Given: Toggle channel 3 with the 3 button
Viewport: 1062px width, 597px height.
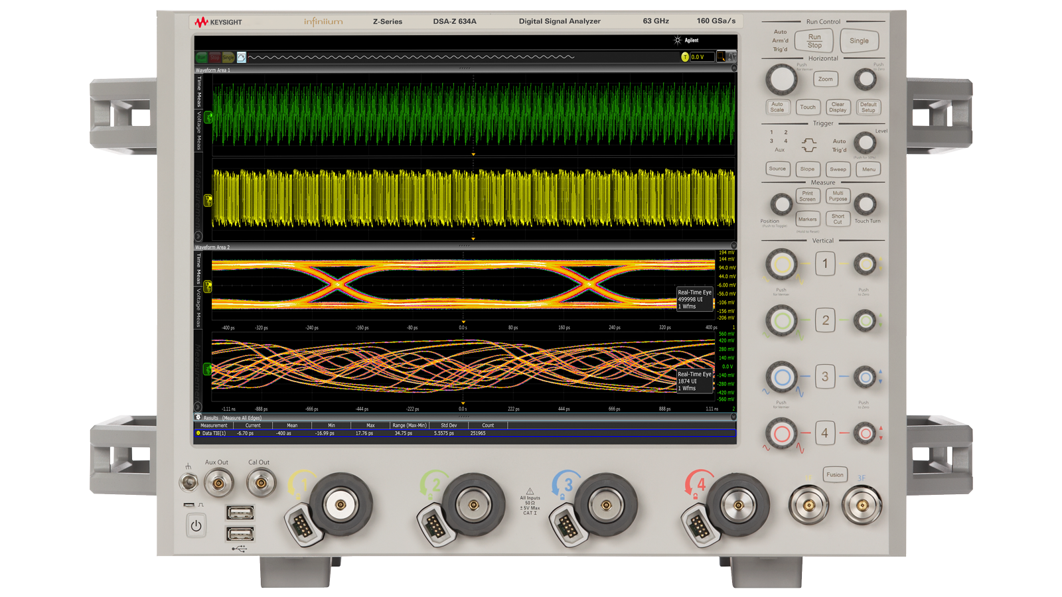Looking at the screenshot, I should (x=825, y=377).
